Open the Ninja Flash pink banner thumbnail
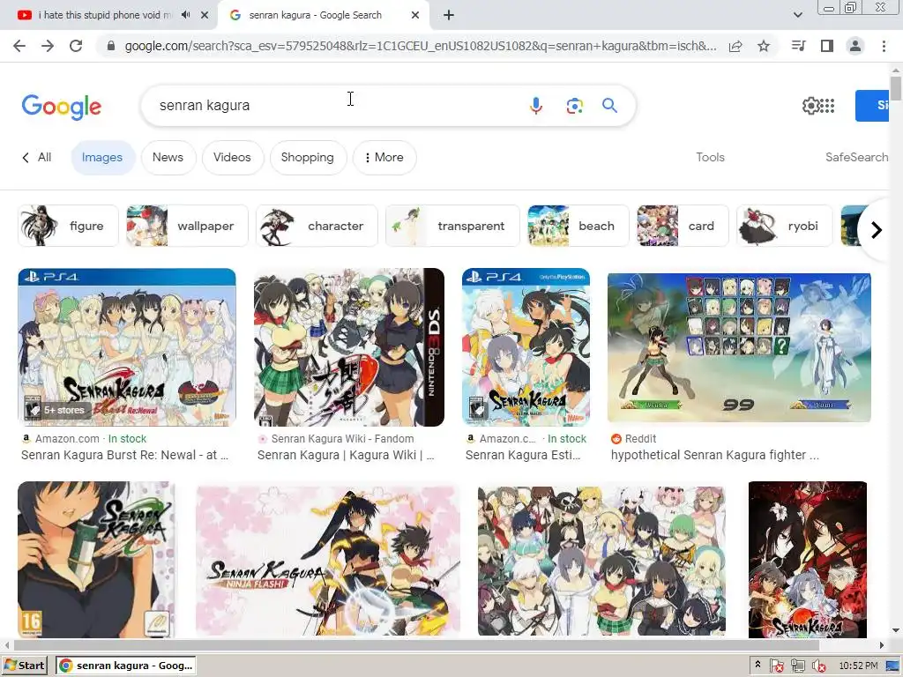The image size is (903, 677). pos(328,561)
